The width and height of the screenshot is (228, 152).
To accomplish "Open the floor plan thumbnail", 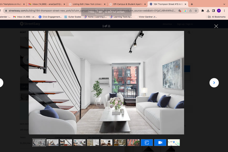I will [x=147, y=143].
